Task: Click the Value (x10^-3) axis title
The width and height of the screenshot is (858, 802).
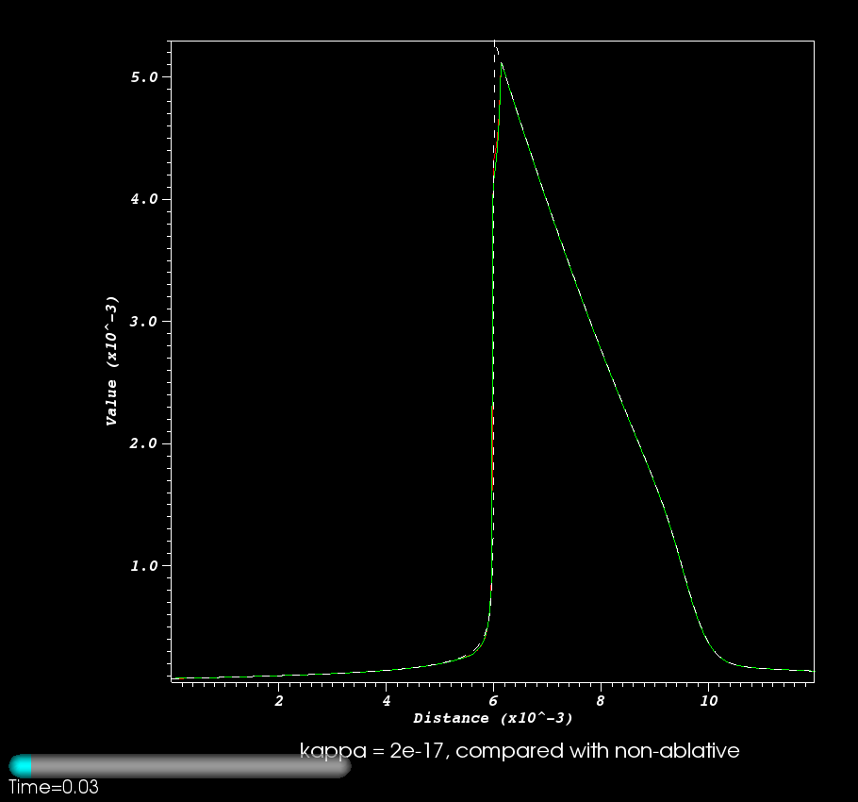Action: tap(111, 360)
